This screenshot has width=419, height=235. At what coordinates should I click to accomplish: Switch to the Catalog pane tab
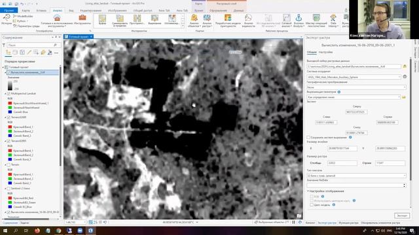click(x=310, y=223)
